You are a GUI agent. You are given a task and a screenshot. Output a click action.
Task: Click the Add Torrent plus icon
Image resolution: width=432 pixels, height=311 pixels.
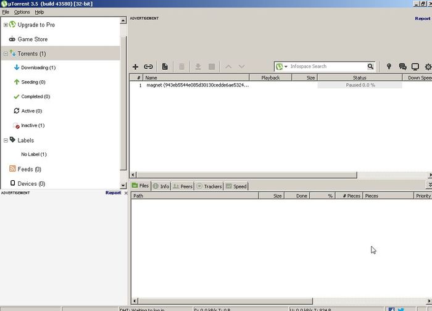[x=135, y=67]
